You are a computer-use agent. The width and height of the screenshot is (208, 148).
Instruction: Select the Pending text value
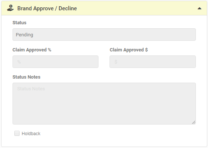24,35
